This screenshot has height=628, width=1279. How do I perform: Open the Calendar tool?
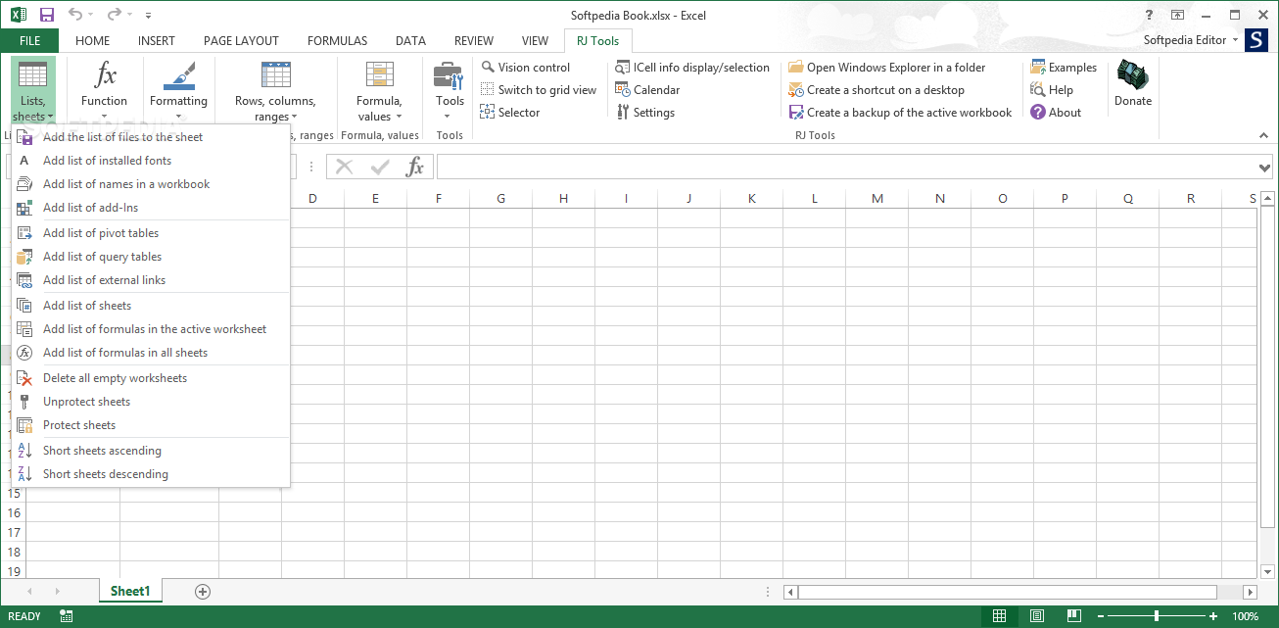(x=647, y=90)
